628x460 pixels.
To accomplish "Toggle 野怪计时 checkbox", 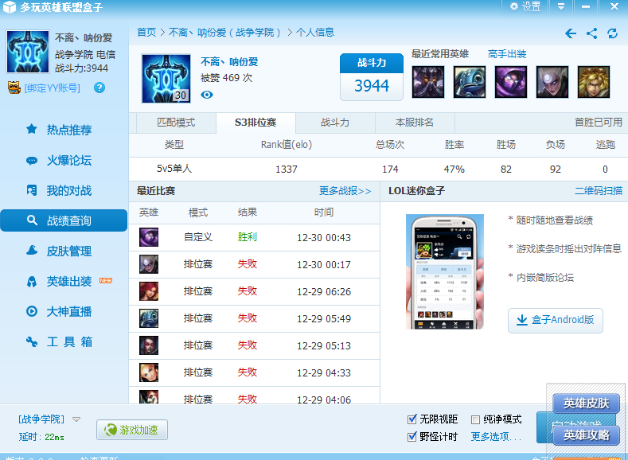I will tap(412, 437).
